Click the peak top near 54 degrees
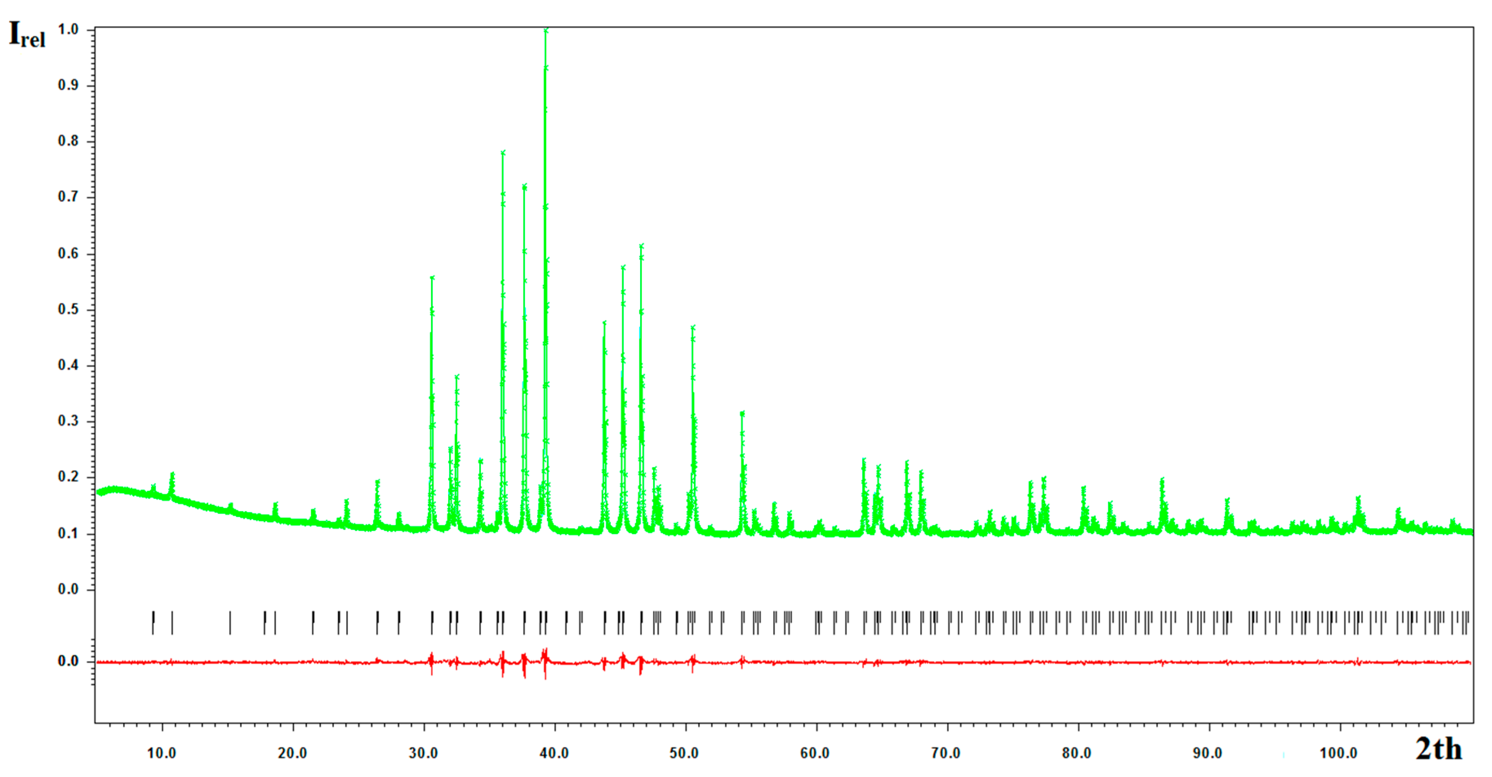Screen dimensions: 1492x777 pyautogui.click(x=742, y=414)
